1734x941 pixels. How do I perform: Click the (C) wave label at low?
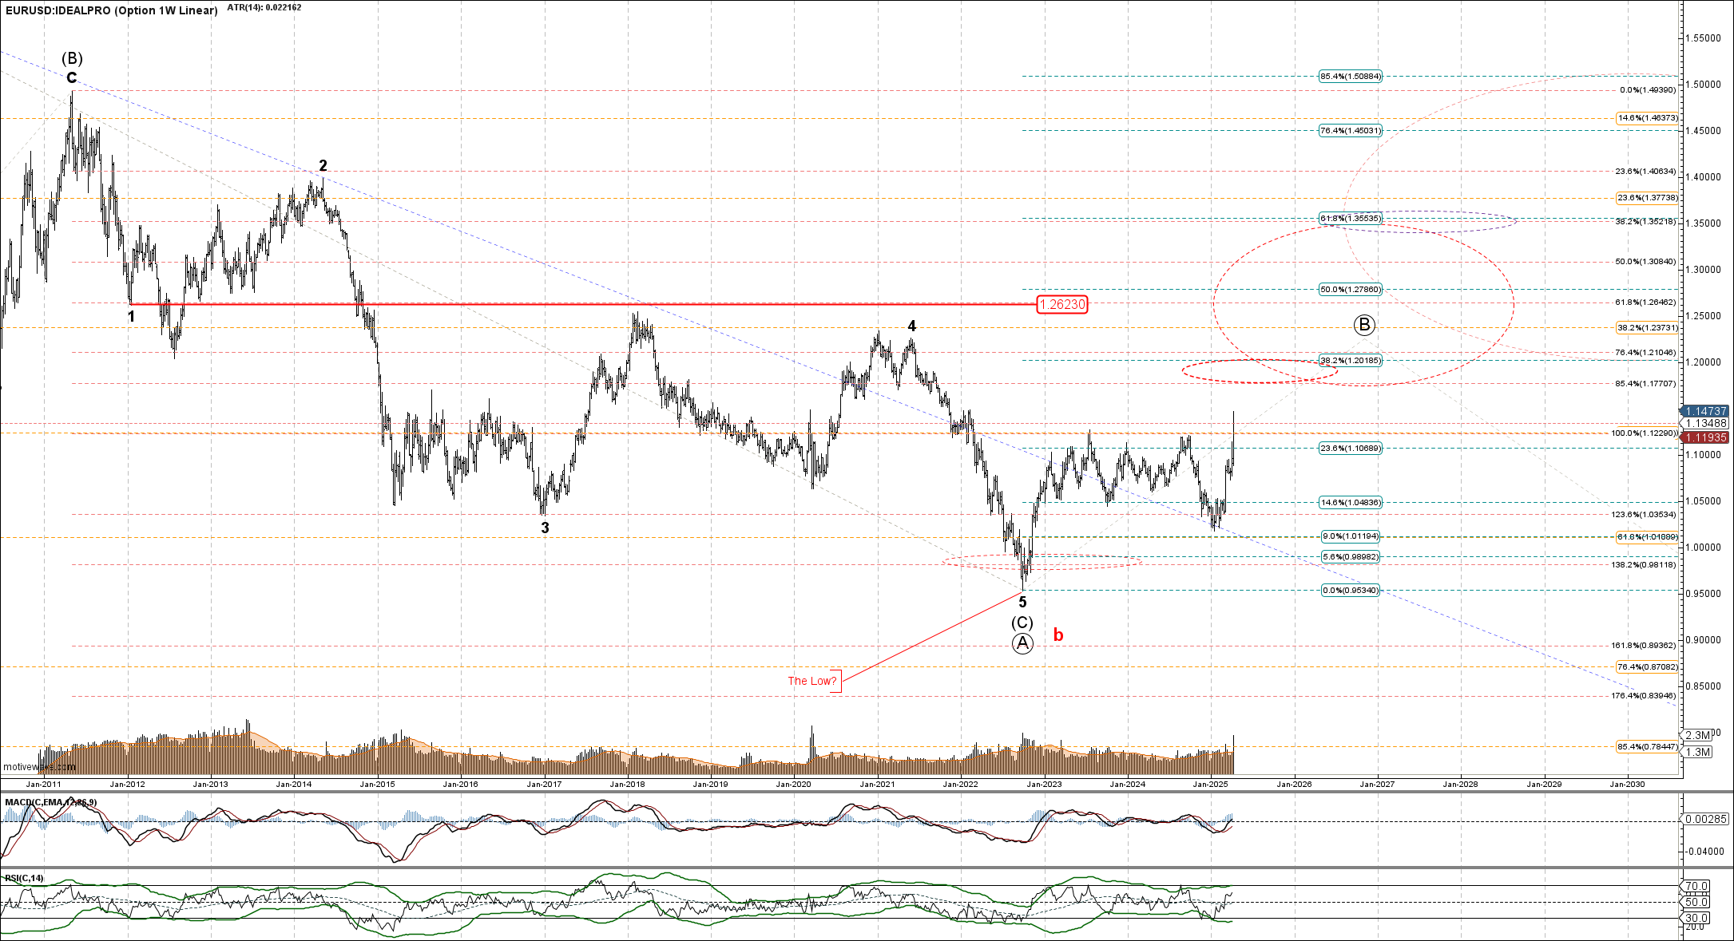[x=1022, y=623]
